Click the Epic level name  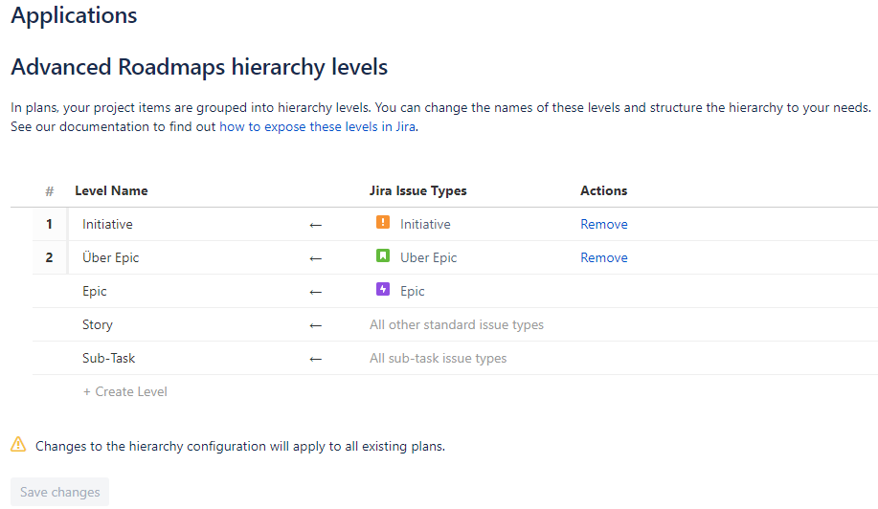click(x=95, y=291)
